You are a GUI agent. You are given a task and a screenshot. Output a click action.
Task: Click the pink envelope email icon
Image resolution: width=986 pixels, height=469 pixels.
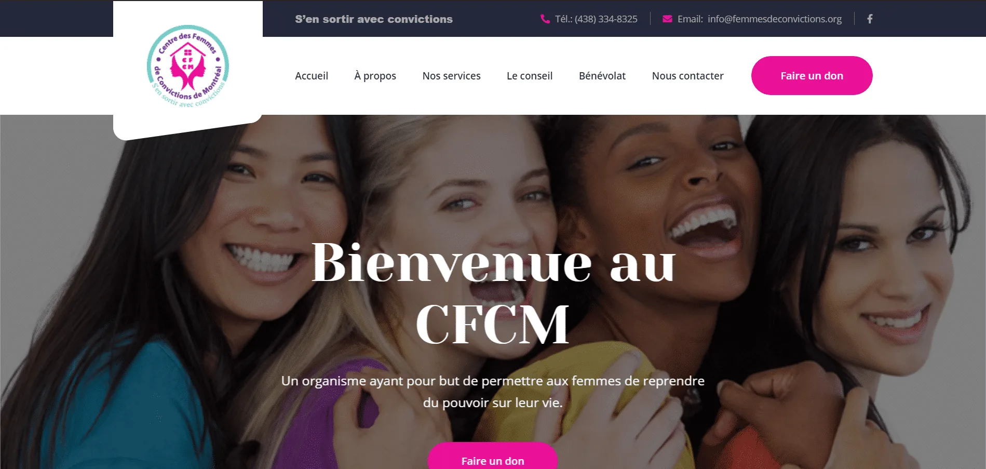667,19
